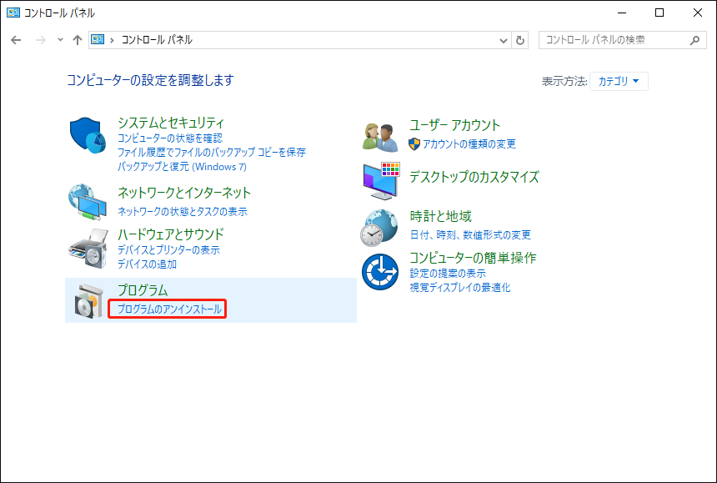Open the Ease of Access circular icon
This screenshot has width=717, height=483.
[380, 272]
